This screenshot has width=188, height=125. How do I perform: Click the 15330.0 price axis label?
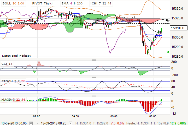click(177, 9)
